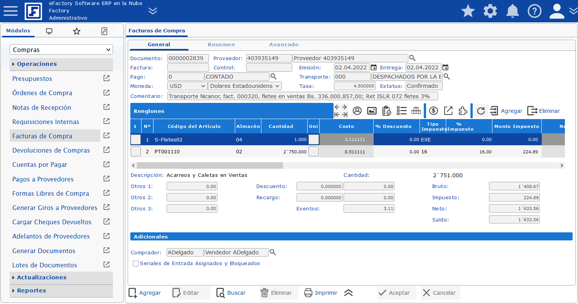578x304 pixels.
Task: Open the Dolares Estadounidenses currency dropdown
Action: tap(245, 86)
